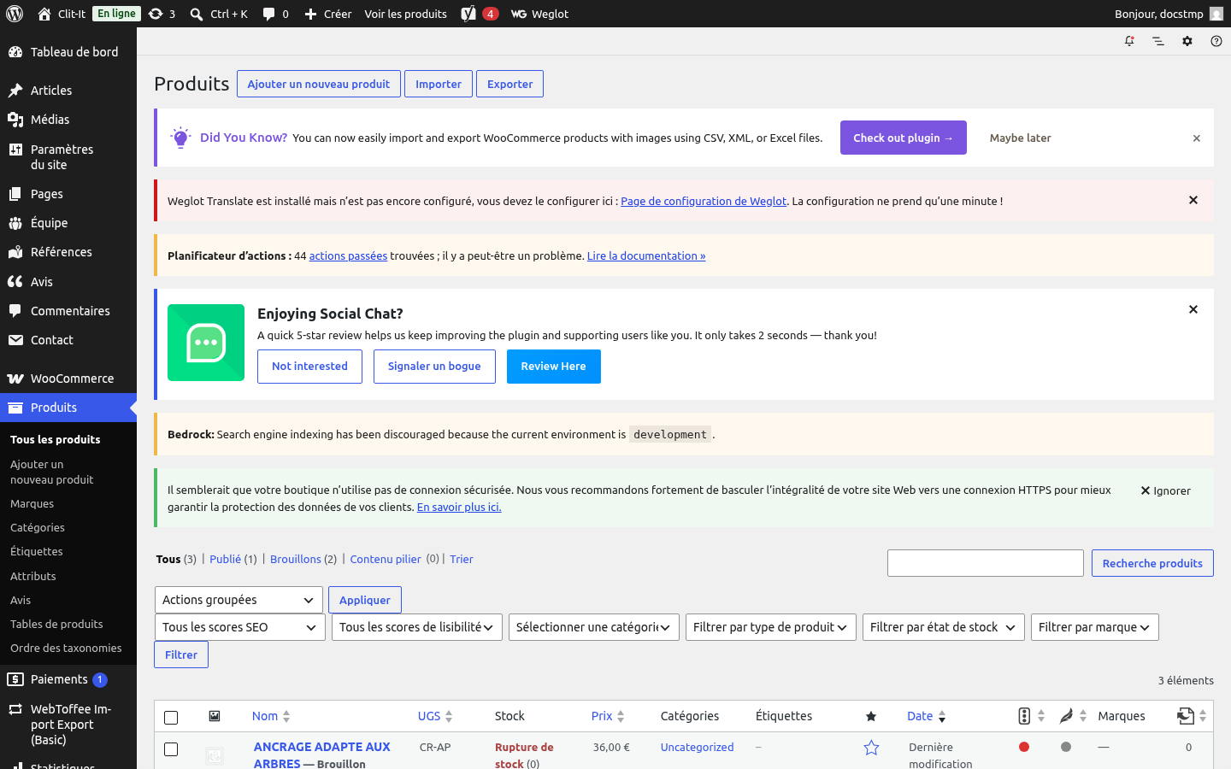Open Weglot admin bar item
The image size is (1231, 769).
point(539,14)
